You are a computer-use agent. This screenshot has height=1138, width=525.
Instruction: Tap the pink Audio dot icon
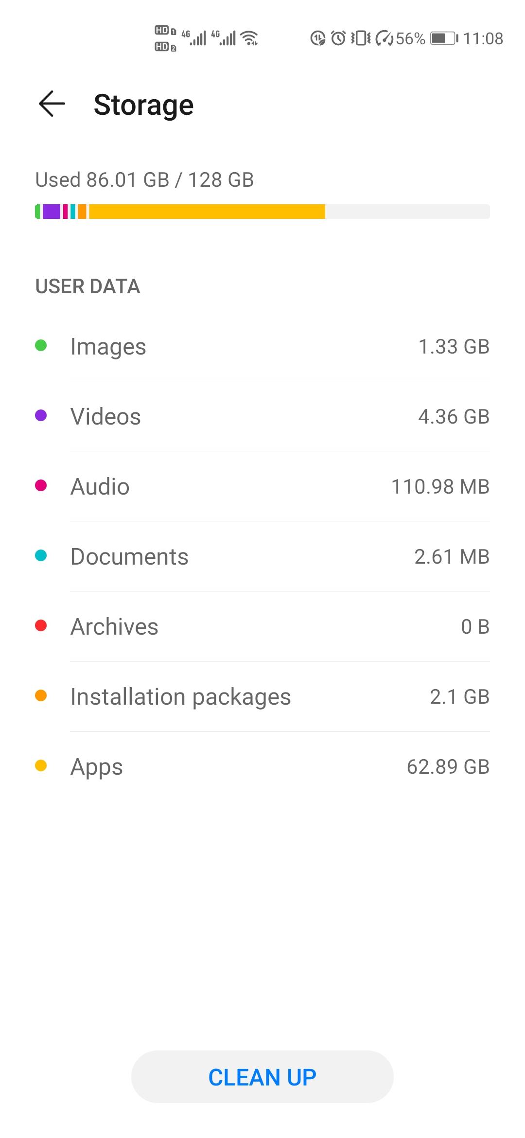pyautogui.click(x=41, y=486)
